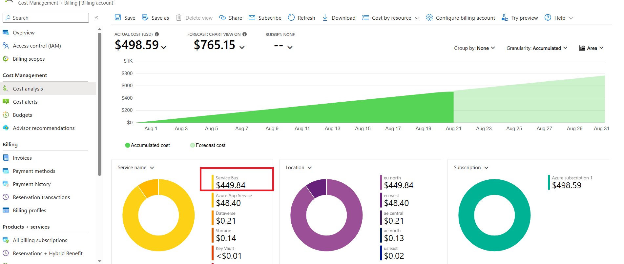The image size is (624, 264).
Task: Click the Invoices document icon
Action: 6,158
